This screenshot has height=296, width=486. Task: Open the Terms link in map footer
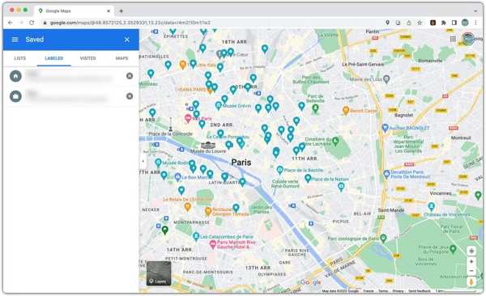[383, 291]
